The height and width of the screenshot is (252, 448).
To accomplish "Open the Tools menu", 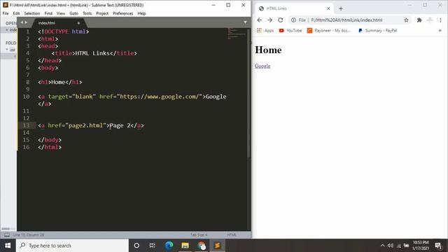I will click(87, 13).
